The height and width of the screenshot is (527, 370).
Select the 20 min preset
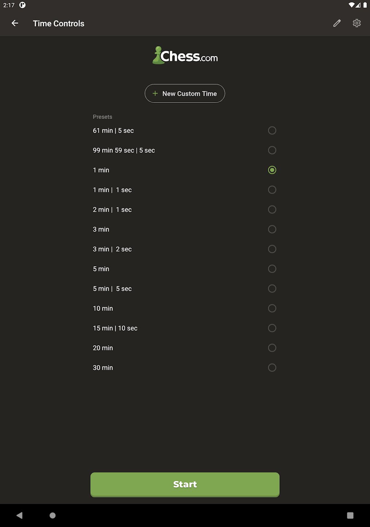[272, 348]
